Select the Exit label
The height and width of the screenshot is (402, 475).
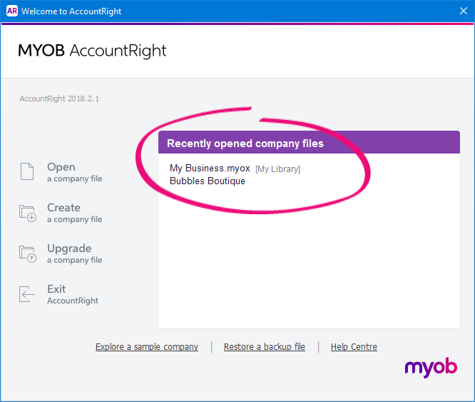[56, 289]
